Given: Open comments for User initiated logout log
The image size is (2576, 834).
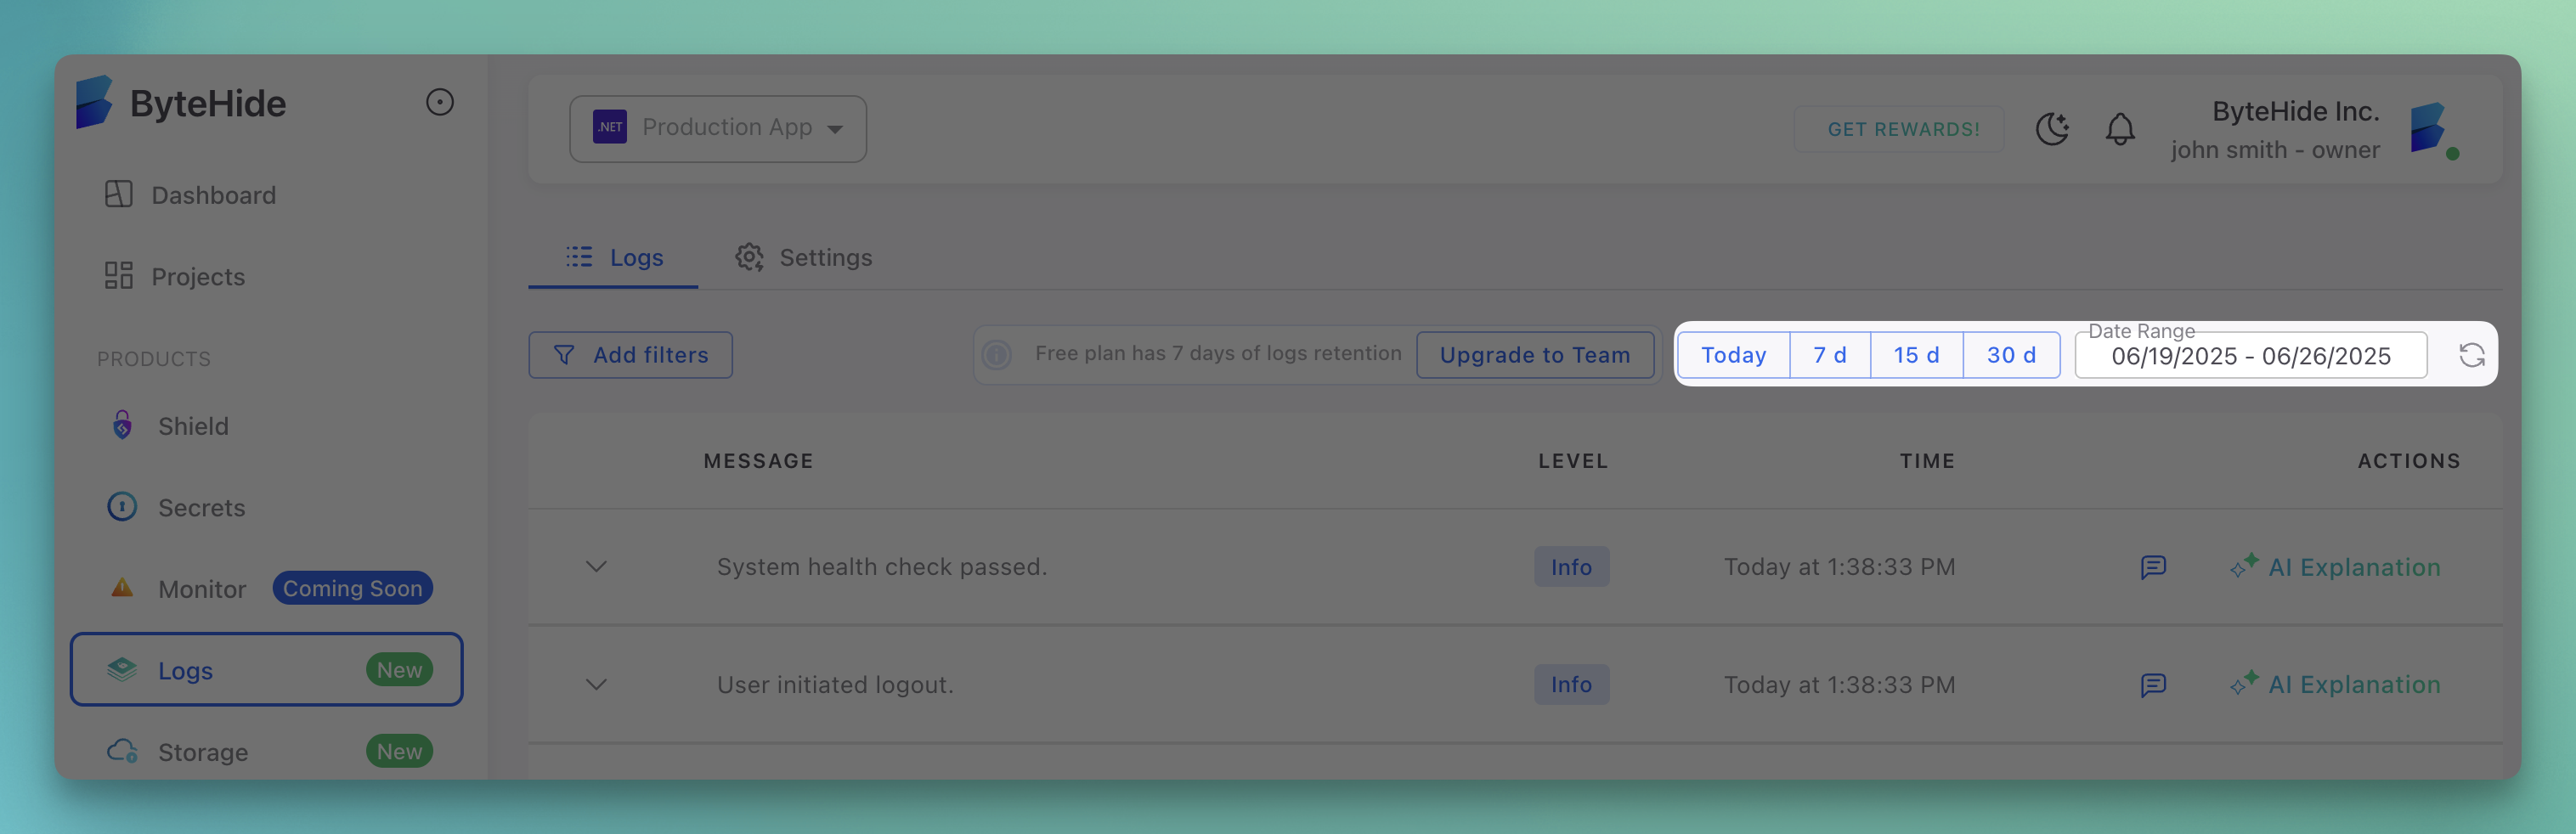Looking at the screenshot, I should point(2152,685).
